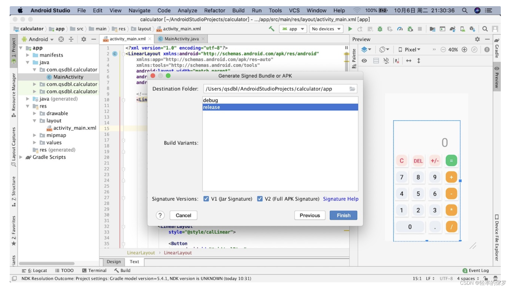Screen dimensions: 510x288
Task: Click the project panel horizontal scrollbar
Action: coord(46,263)
